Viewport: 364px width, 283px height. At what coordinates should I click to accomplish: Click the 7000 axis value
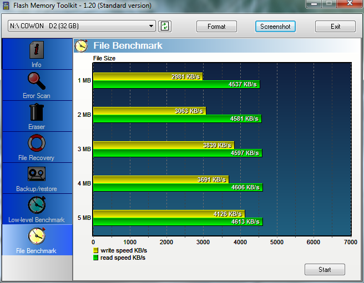350,242
